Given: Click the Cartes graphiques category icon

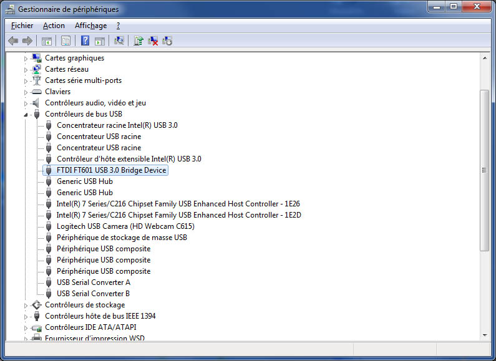Looking at the screenshot, I should [x=37, y=58].
